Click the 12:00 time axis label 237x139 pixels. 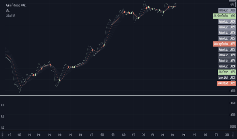[x=39, y=135]
